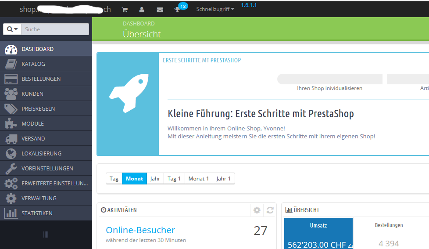This screenshot has height=249, width=429.
Task: Click the 1.6.1.1 version number
Action: pos(249,5)
